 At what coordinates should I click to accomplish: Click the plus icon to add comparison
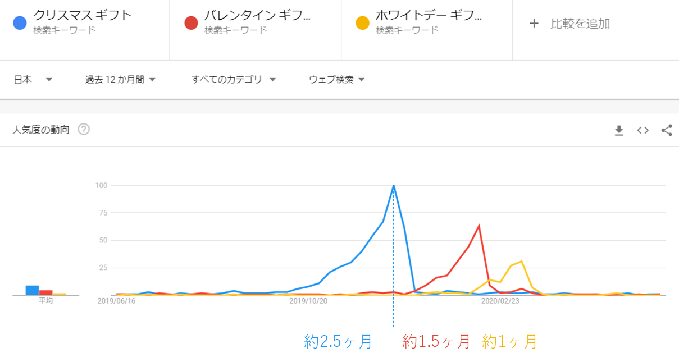(534, 24)
